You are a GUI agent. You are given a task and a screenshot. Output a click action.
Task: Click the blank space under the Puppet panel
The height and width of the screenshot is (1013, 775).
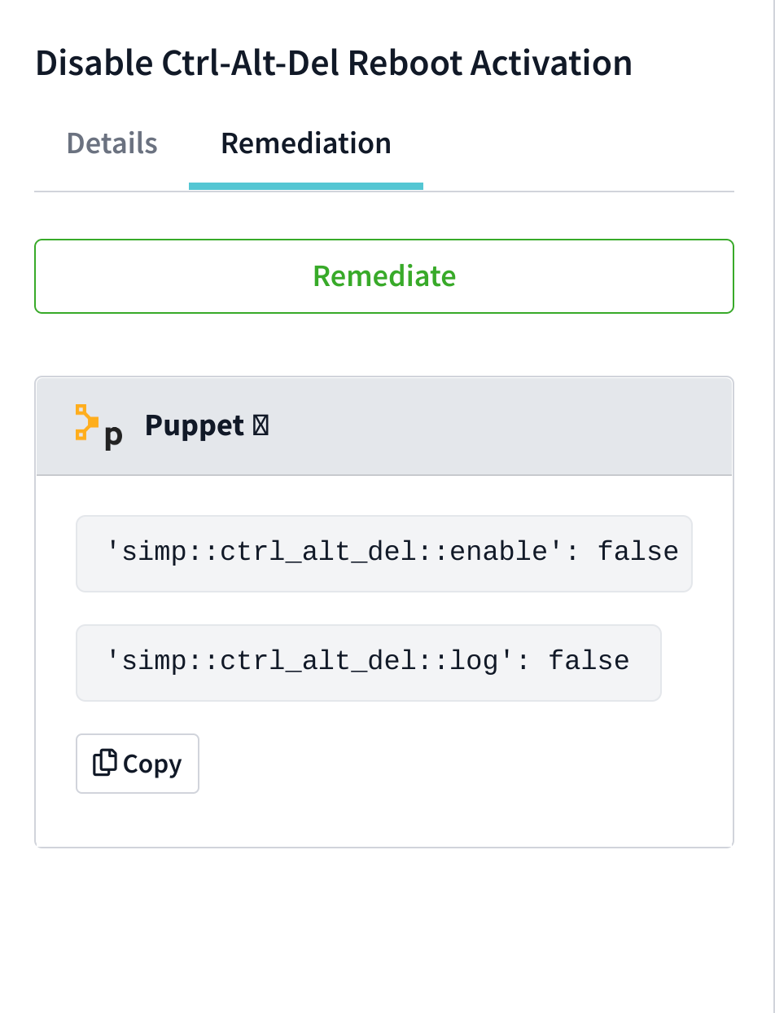(384, 929)
